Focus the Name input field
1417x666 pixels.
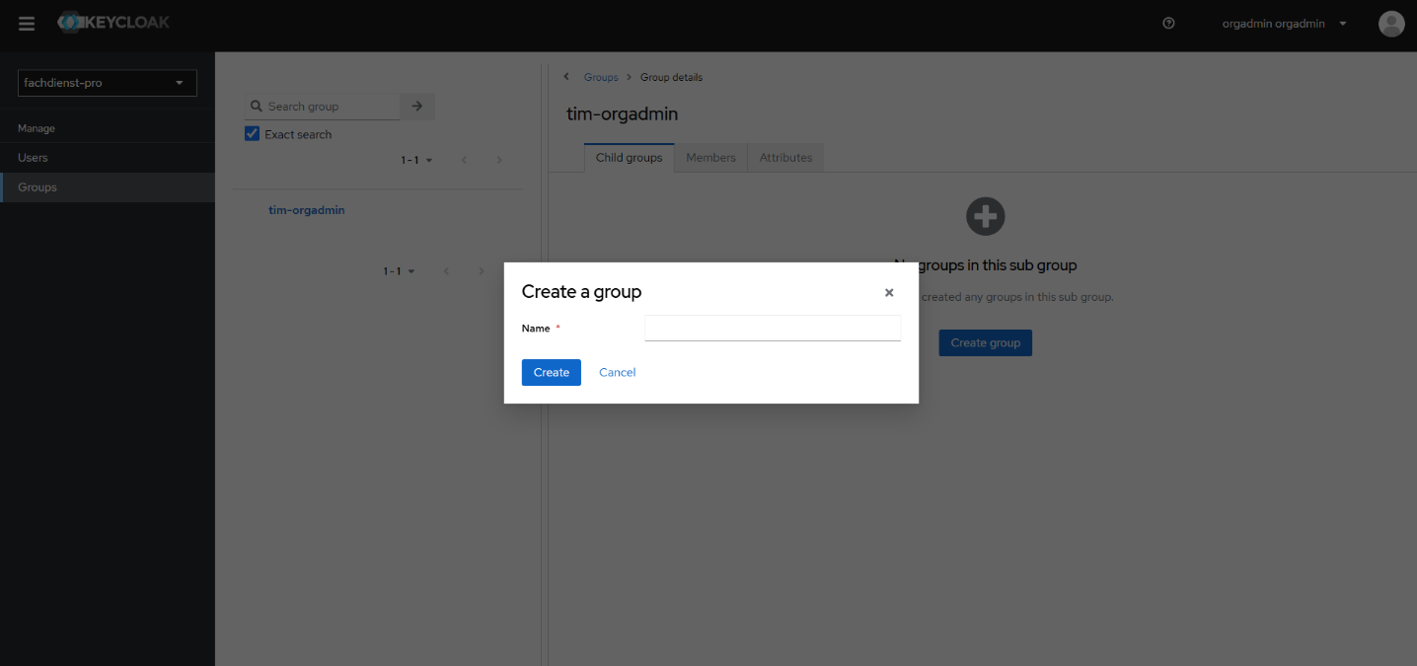pos(773,328)
